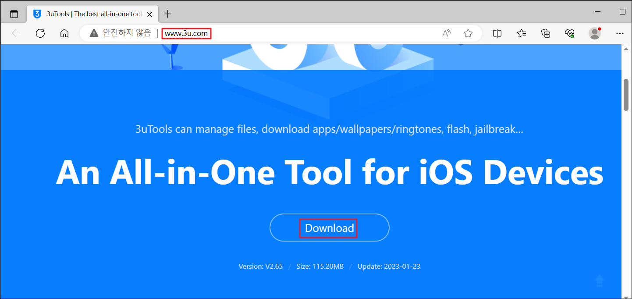Go back using the back arrow
The image size is (632, 299).
[16, 33]
